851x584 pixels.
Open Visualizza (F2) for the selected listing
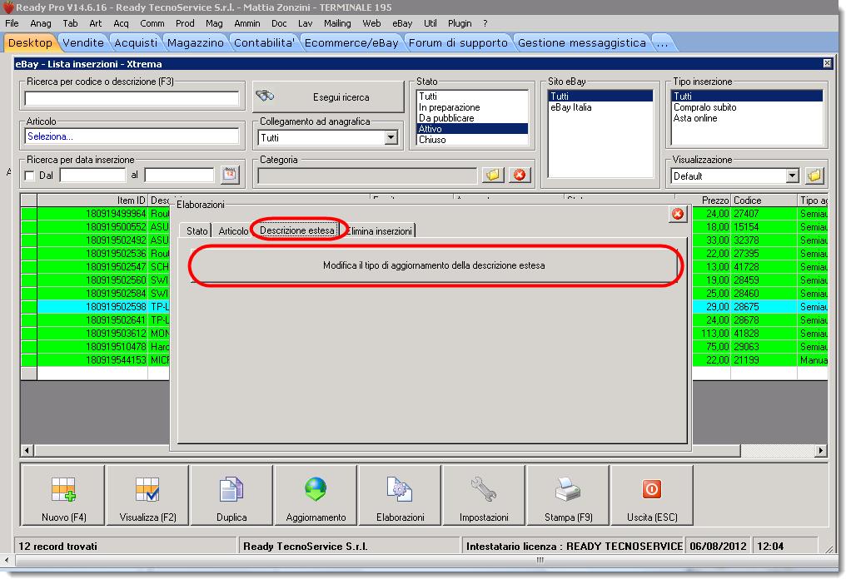coord(147,495)
